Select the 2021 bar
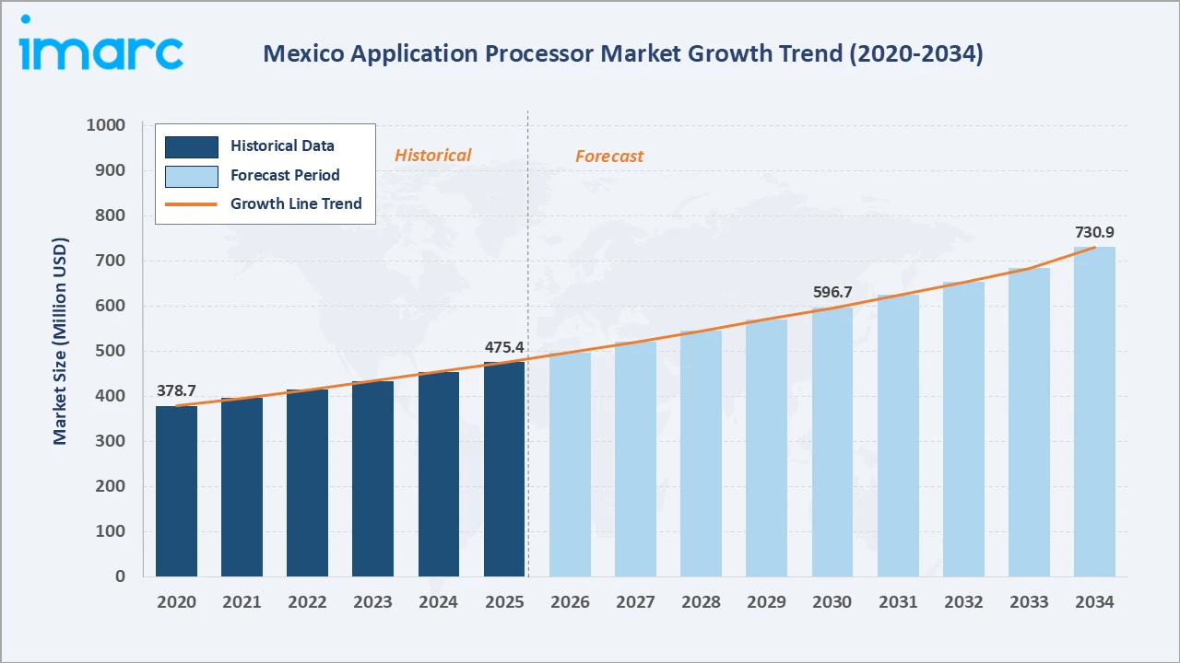This screenshot has width=1180, height=663. click(x=242, y=487)
